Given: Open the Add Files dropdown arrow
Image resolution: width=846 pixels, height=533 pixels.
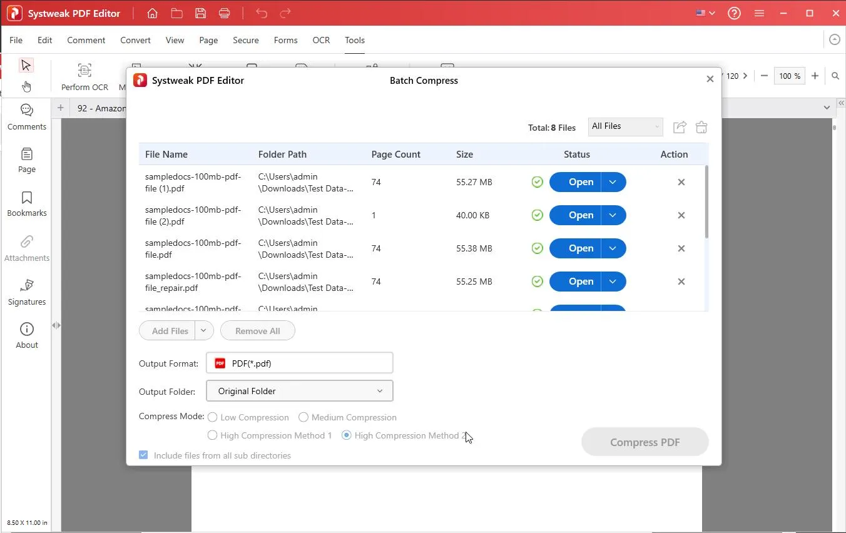Looking at the screenshot, I should tap(204, 330).
